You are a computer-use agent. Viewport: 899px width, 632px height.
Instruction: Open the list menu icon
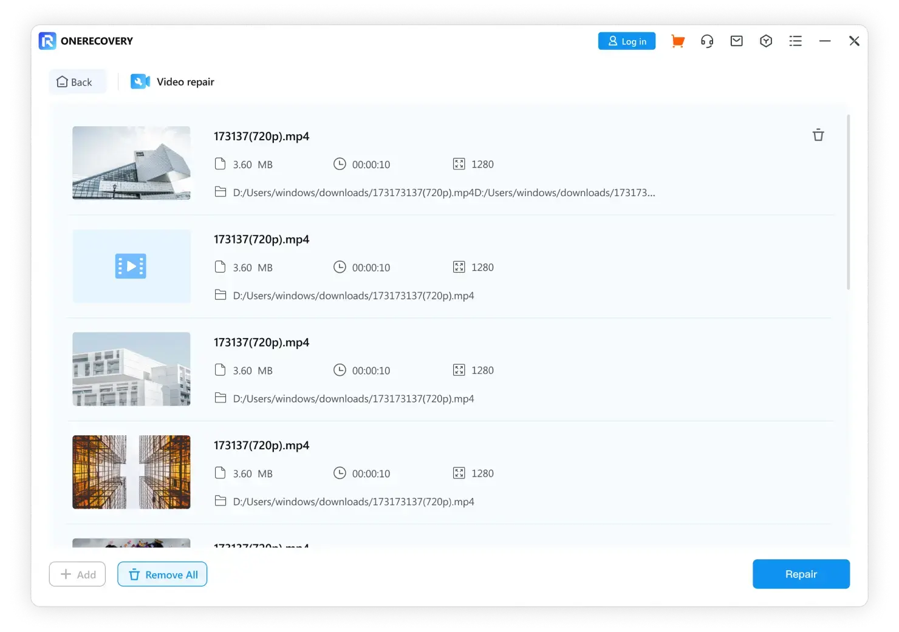pos(795,41)
